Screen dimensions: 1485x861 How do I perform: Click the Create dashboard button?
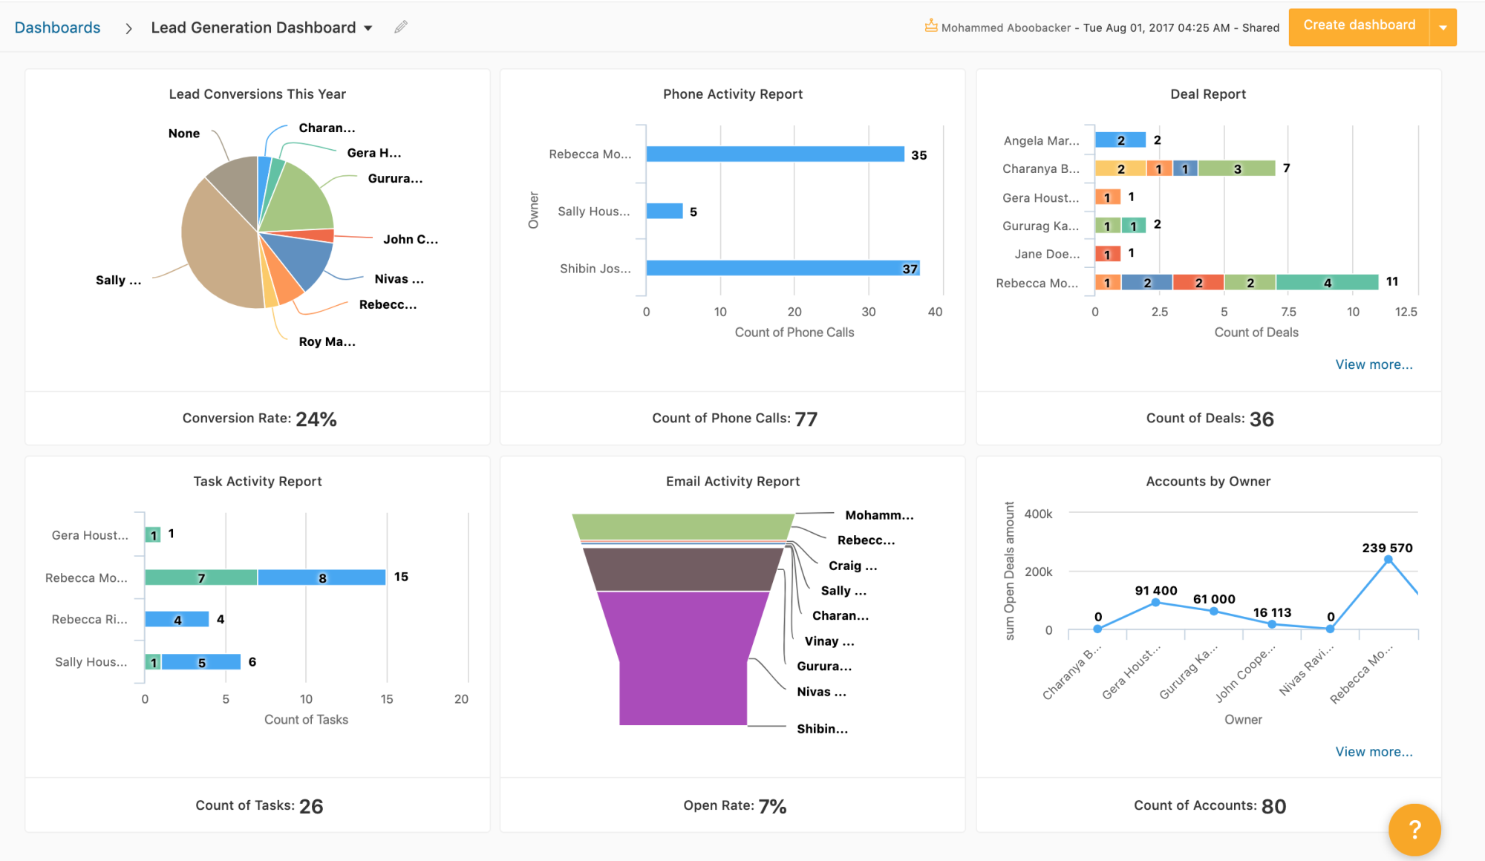pos(1360,24)
